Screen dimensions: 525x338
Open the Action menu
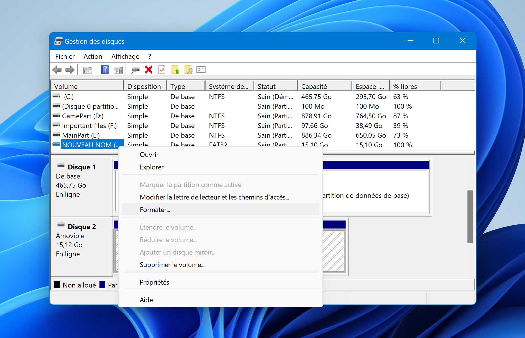(x=93, y=56)
